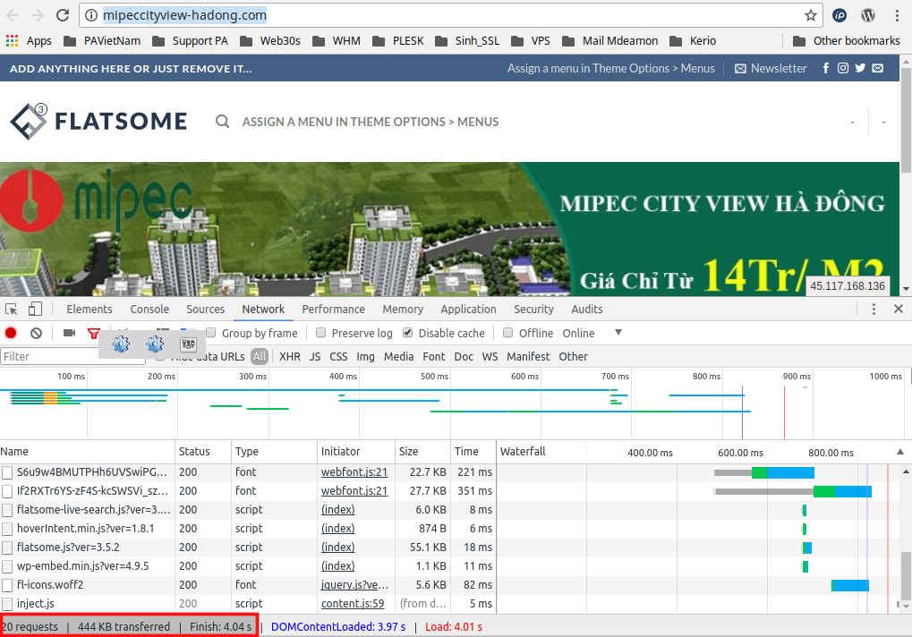Click the sliders icon beside the two gears
The width and height of the screenshot is (912, 637).
189,344
